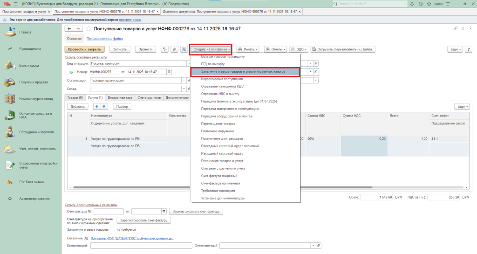Add document to favorites with star
Image resolution: width=477 pixels, height=254 pixels.
(89, 29)
